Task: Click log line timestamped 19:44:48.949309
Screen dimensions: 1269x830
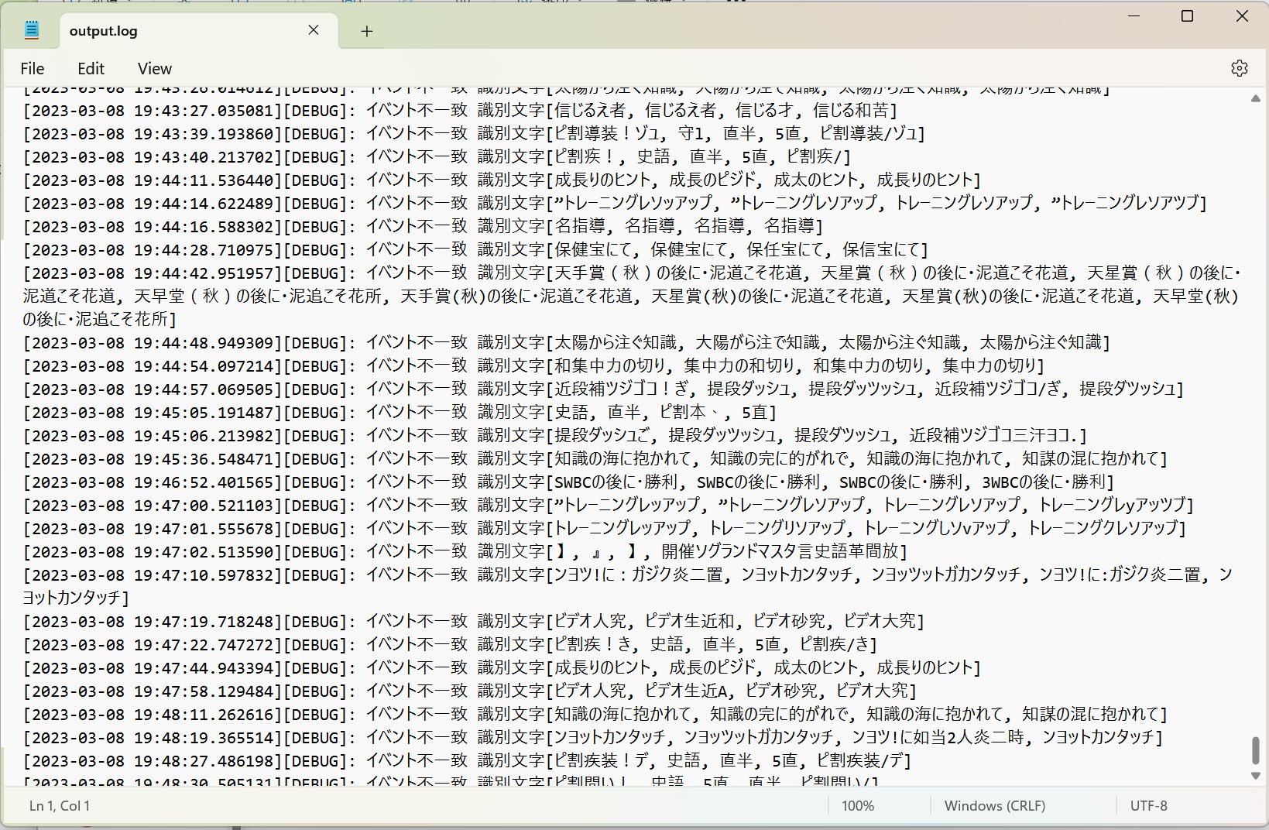Action: point(567,342)
